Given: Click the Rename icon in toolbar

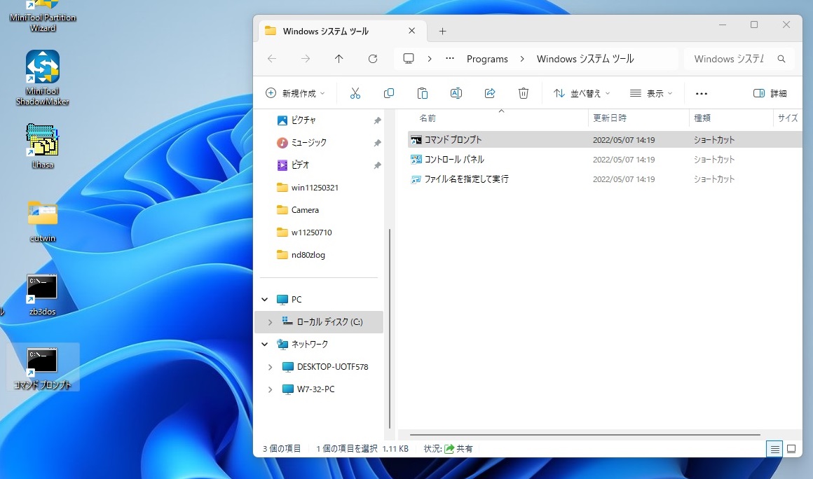Looking at the screenshot, I should (x=456, y=93).
